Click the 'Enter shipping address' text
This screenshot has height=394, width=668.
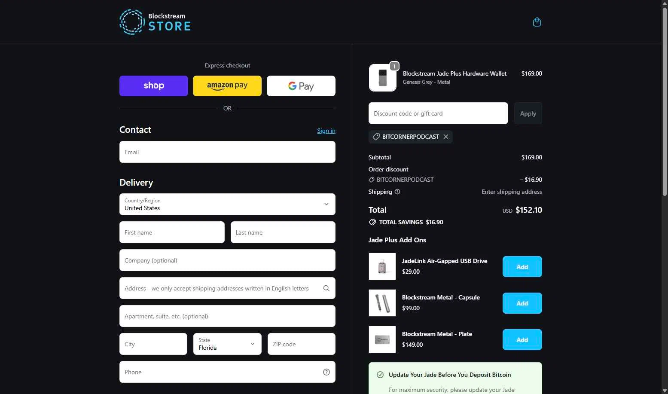[x=512, y=192]
